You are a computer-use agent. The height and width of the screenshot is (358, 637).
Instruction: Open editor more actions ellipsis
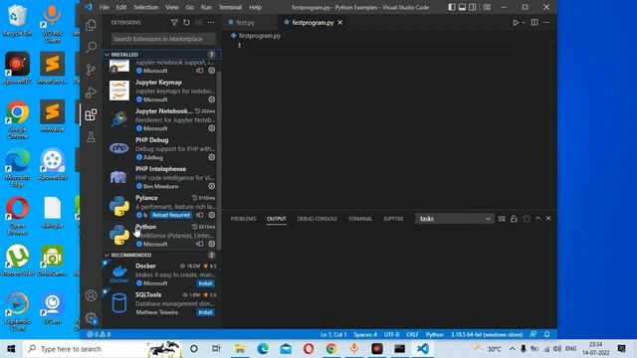pyautogui.click(x=546, y=23)
